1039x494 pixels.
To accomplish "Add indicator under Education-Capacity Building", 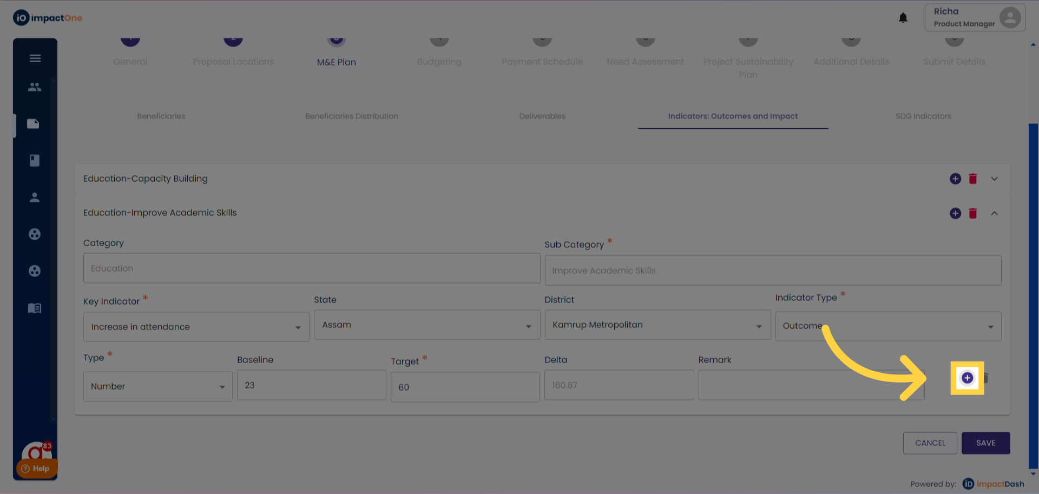I will 955,179.
